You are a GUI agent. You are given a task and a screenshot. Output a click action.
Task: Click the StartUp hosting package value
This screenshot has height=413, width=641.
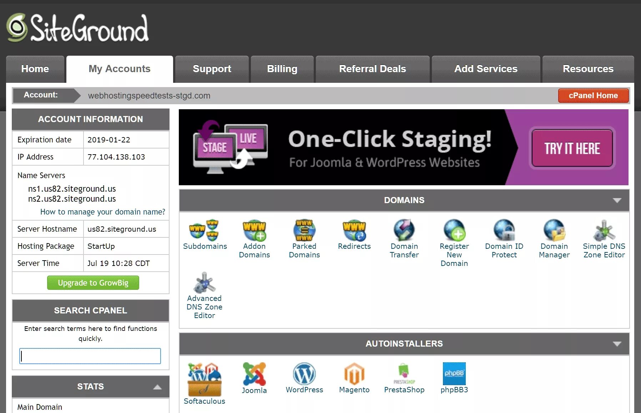[101, 246]
